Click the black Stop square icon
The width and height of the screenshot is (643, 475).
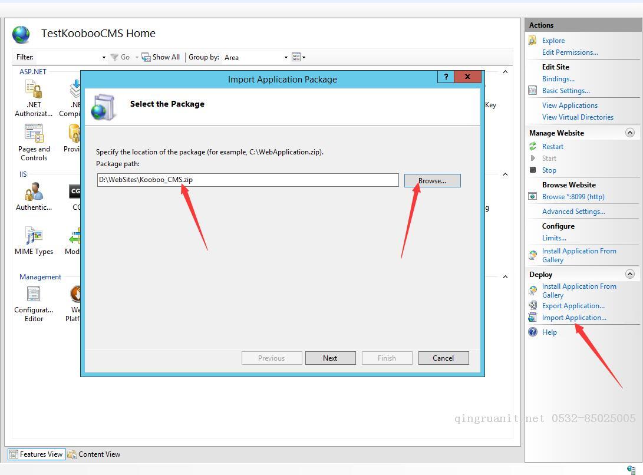[x=533, y=170]
